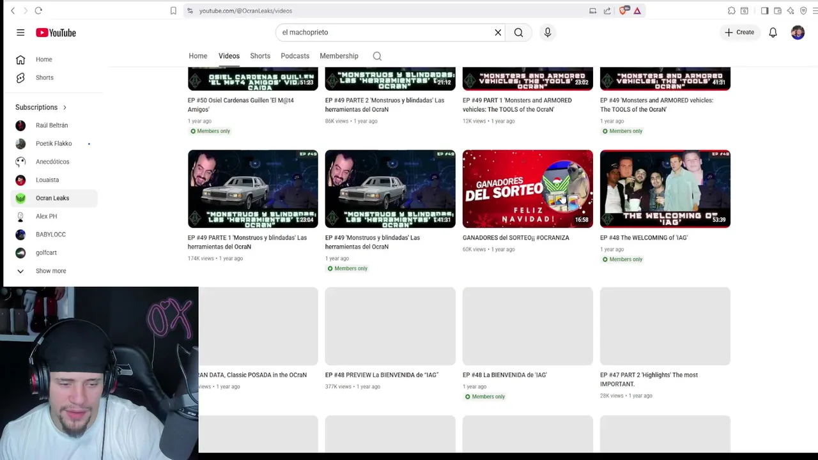Switch to the channel Shorts tab

[x=260, y=56]
